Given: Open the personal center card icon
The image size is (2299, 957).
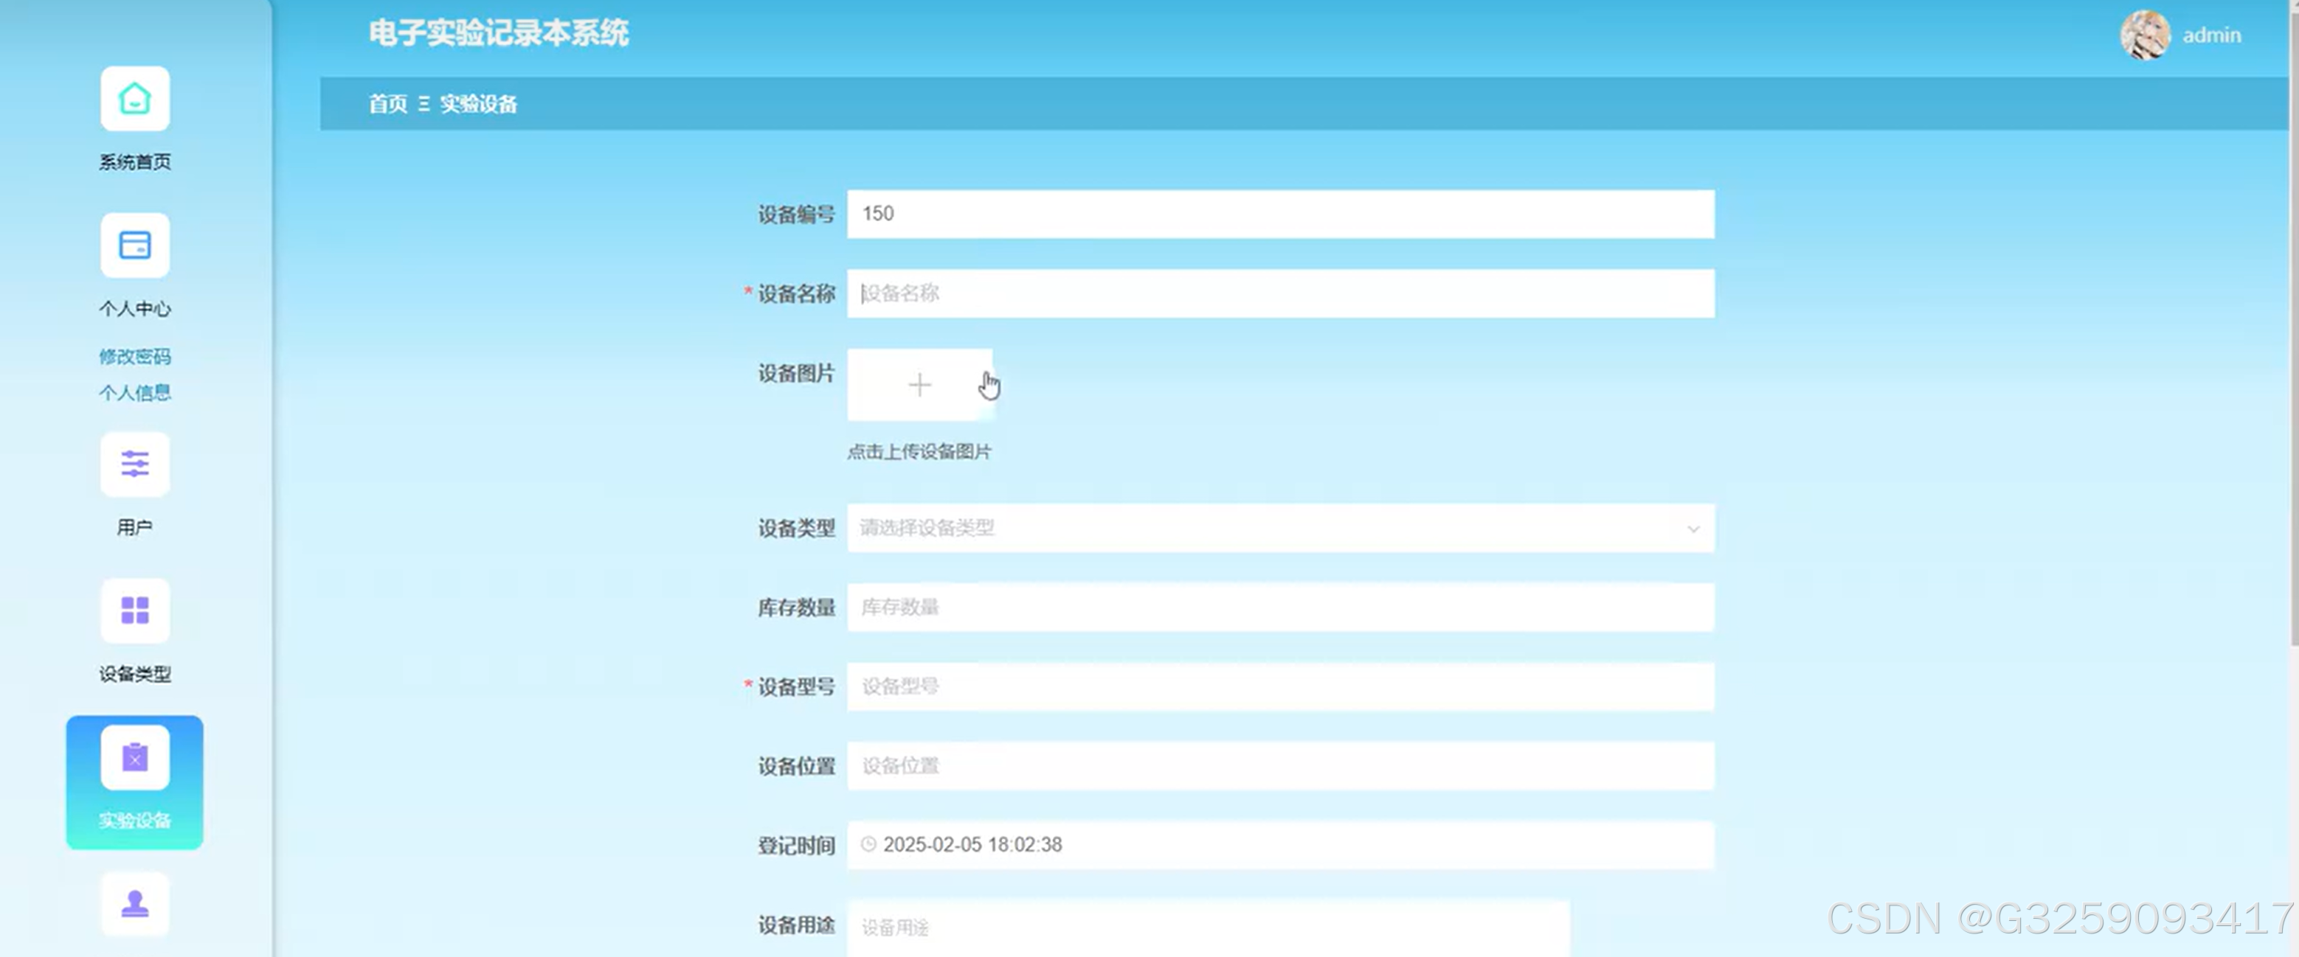Looking at the screenshot, I should click(x=135, y=246).
